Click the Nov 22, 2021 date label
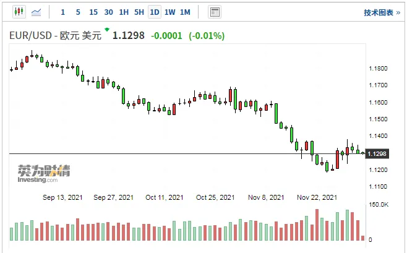The image size is (407, 253). point(317,197)
